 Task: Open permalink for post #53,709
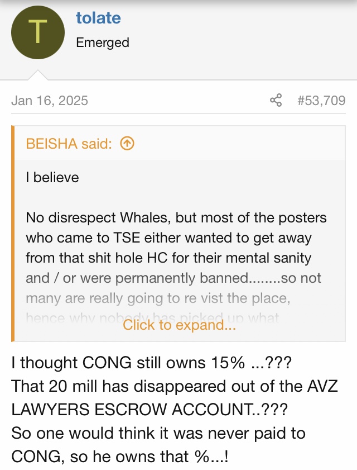[321, 101]
